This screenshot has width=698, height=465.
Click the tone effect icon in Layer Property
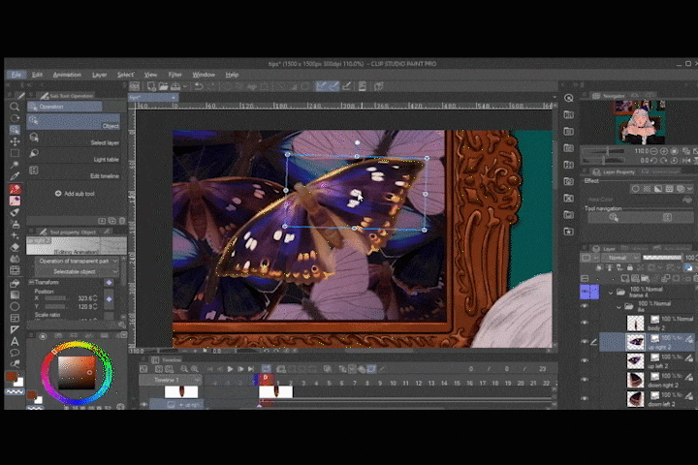click(x=647, y=189)
